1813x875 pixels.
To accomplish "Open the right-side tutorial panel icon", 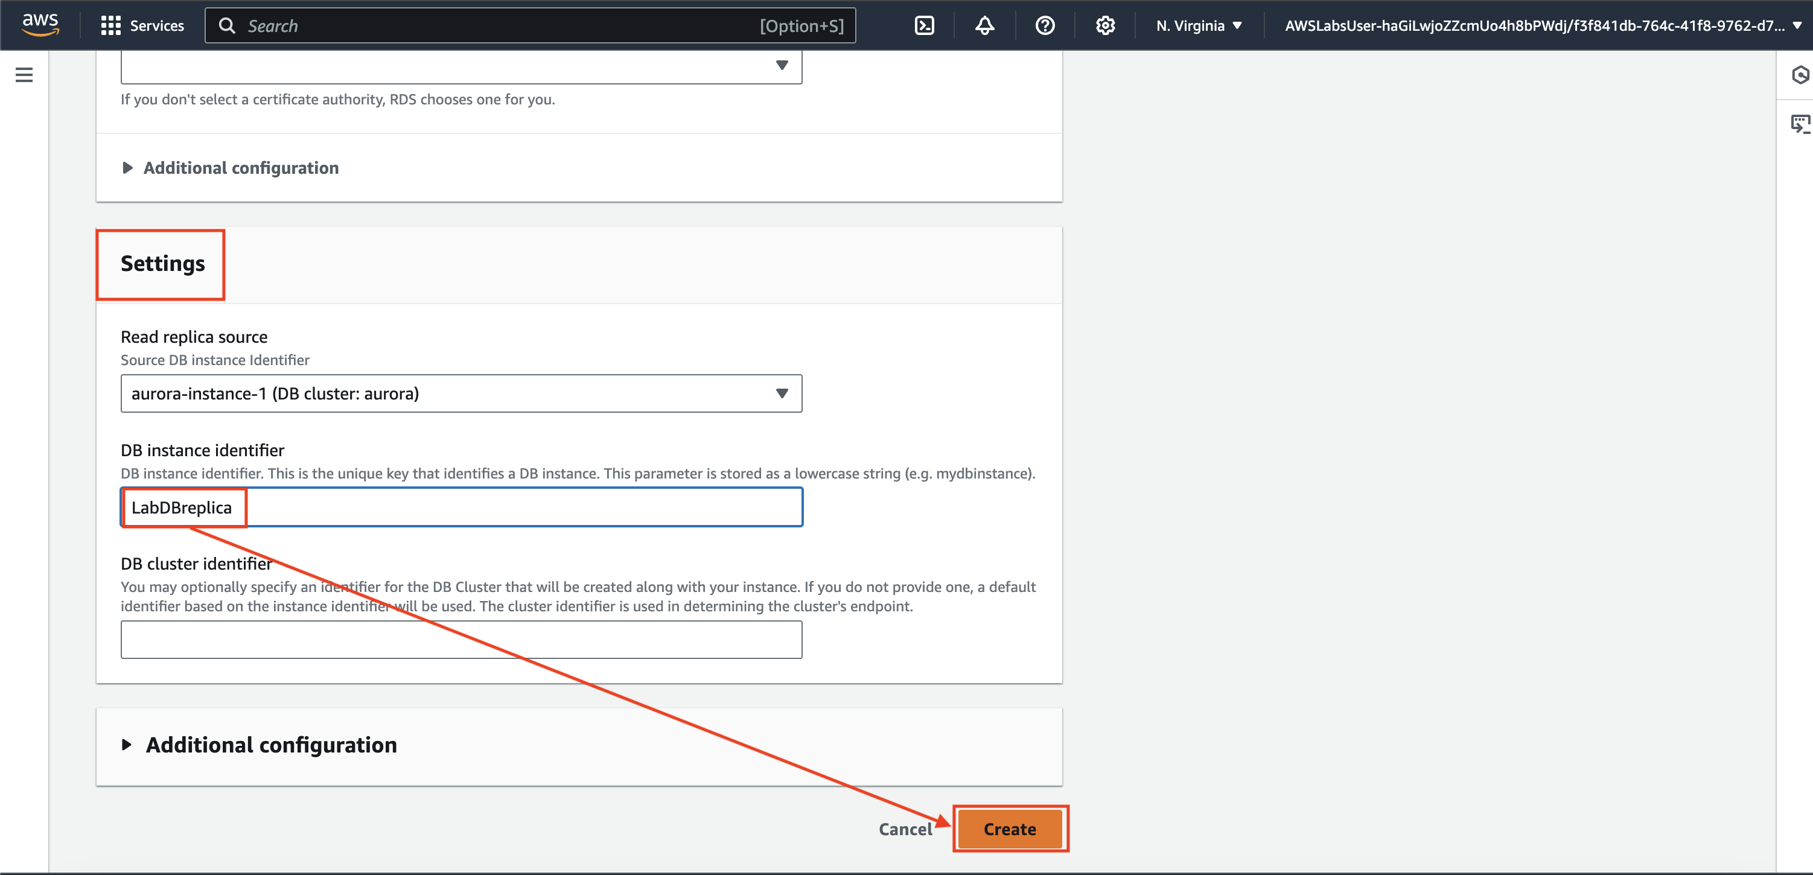I will 1800,124.
